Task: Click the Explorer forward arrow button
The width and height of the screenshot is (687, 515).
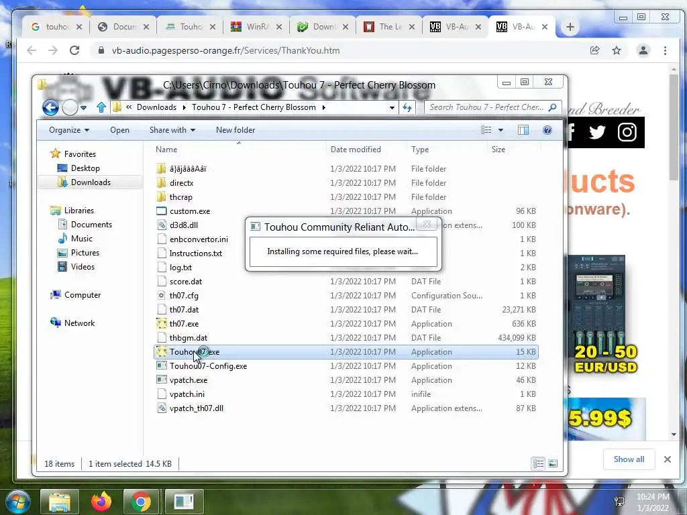Action: (x=70, y=107)
